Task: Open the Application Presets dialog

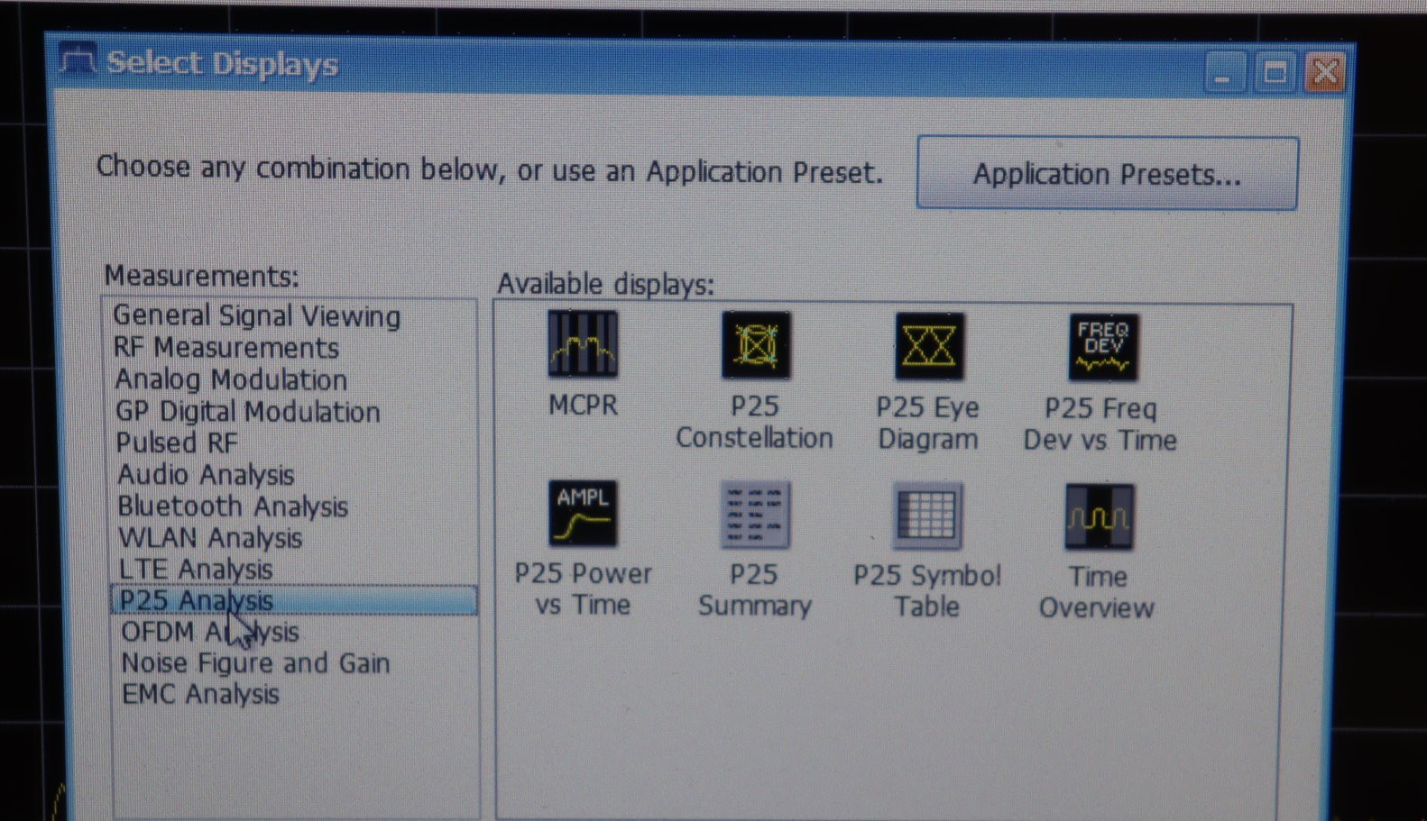Action: [1107, 173]
